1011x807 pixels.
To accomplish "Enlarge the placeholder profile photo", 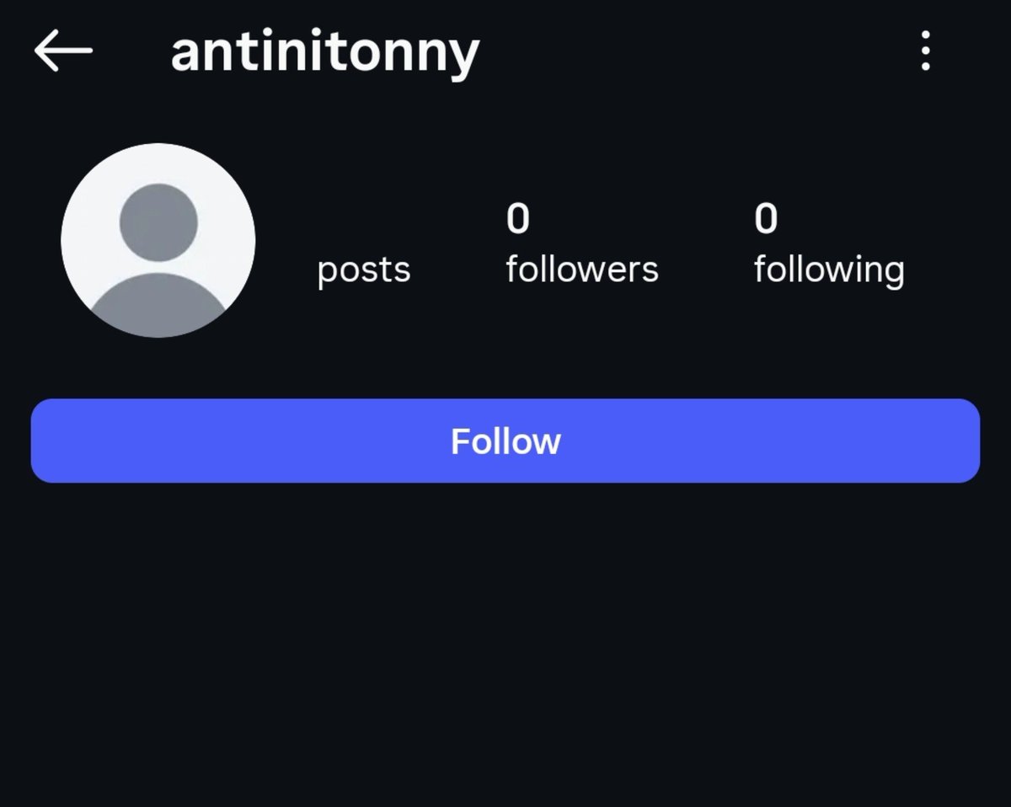I will point(158,240).
